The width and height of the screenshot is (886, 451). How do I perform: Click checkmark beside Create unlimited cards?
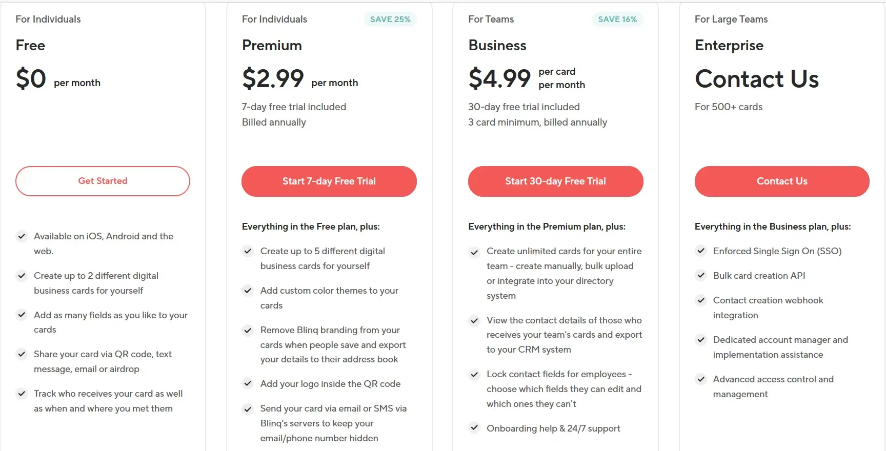474,252
